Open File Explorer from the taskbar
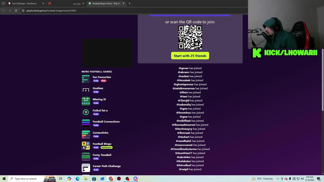Viewport: 324px width, 182px height. [x=86, y=179]
